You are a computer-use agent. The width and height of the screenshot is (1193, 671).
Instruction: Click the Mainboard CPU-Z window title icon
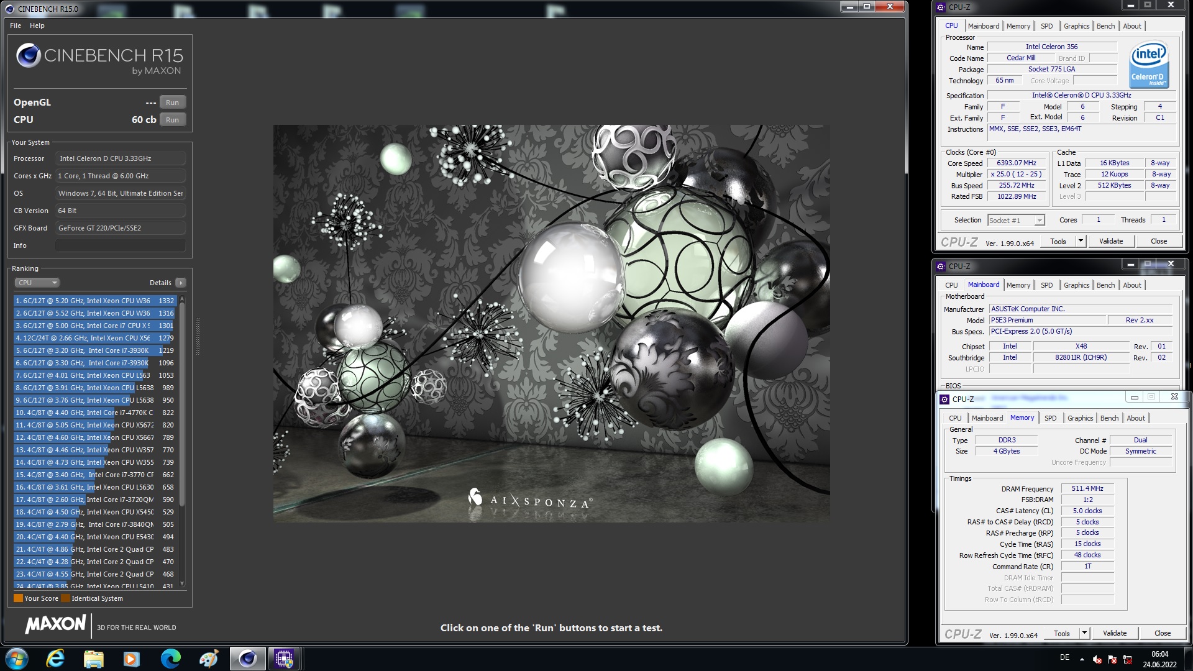[x=941, y=267]
